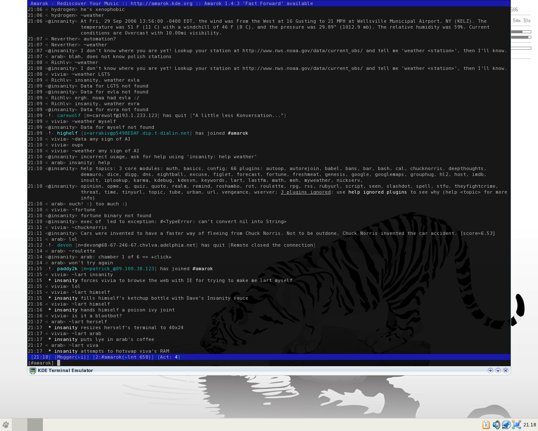Click the first desktop monitor meter bar
Viewport: 538px width, 431px height.
(x=521, y=32)
